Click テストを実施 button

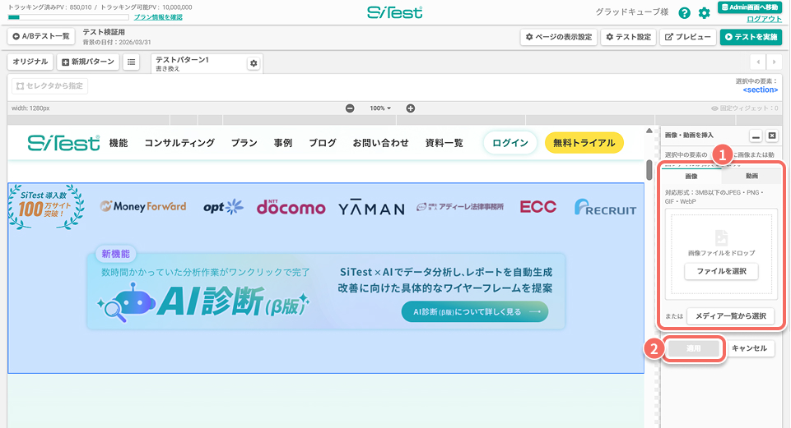(x=751, y=37)
